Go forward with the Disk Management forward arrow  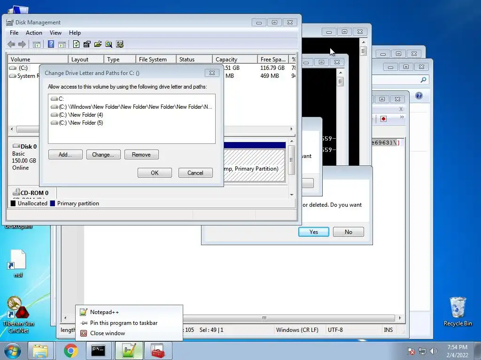pyautogui.click(x=22, y=45)
